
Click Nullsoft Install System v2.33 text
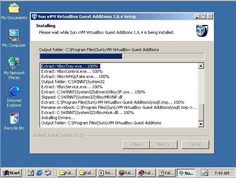59,135
